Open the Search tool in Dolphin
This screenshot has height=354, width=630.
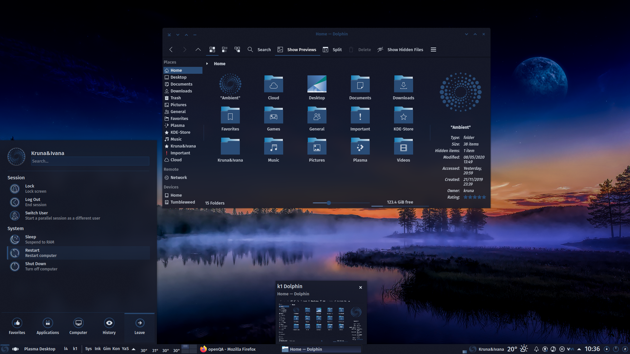click(259, 49)
